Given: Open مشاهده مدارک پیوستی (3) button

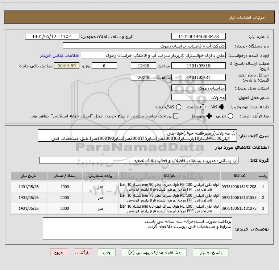Looking at the screenshot, I should pos(154,253).
